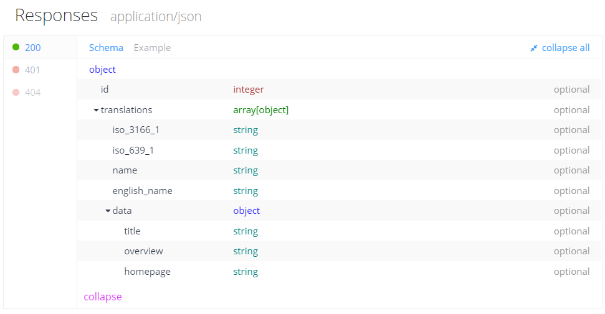Click the collapse arrows icon beside collapse all
The width and height of the screenshot is (605, 314).
[x=534, y=48]
